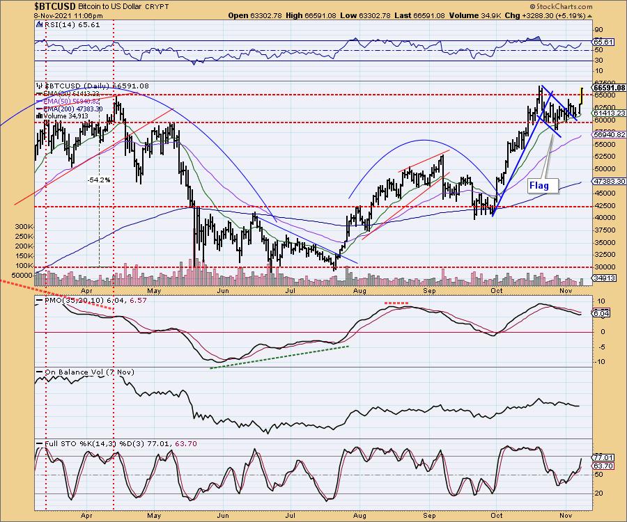Click the bold 66591.08 price tag on right axis
The image size is (627, 522).
click(610, 88)
